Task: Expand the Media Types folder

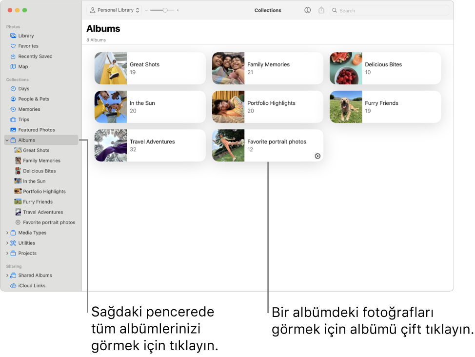Action: click(7, 233)
